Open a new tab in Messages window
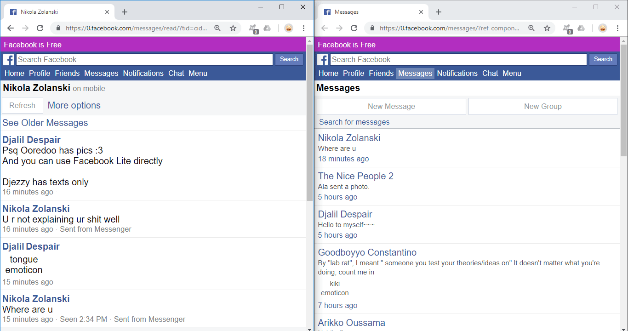Screen dimensions: 628x331 (439, 12)
